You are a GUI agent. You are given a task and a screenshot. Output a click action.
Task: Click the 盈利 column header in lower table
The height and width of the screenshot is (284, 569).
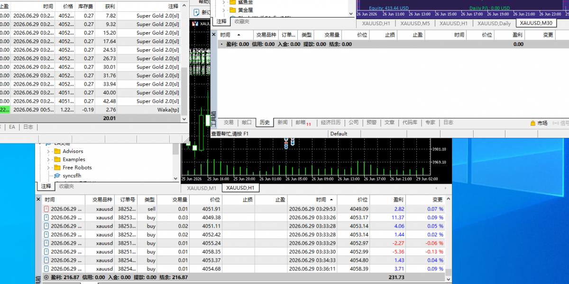coord(387,200)
